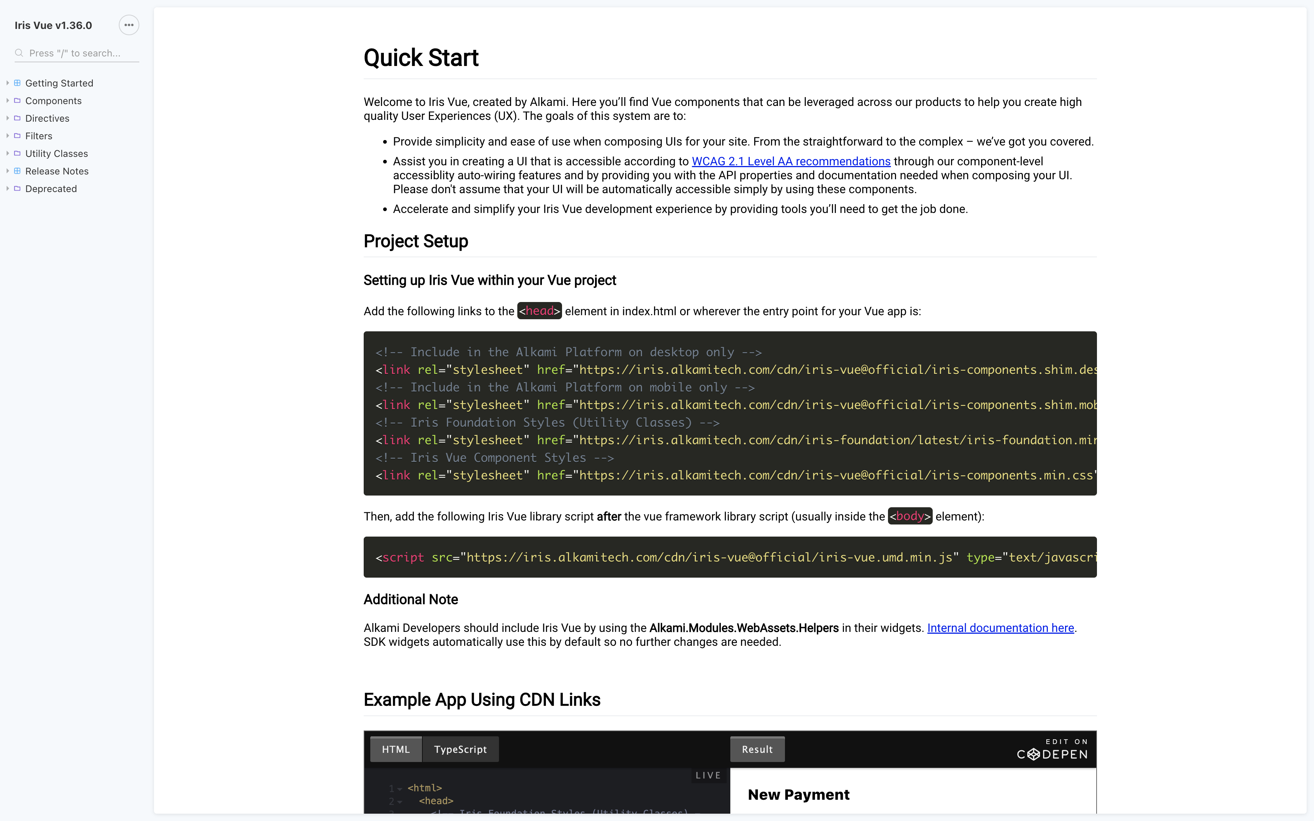Image resolution: width=1314 pixels, height=821 pixels.
Task: Expand the Getting Started tree arrow
Action: click(x=8, y=83)
